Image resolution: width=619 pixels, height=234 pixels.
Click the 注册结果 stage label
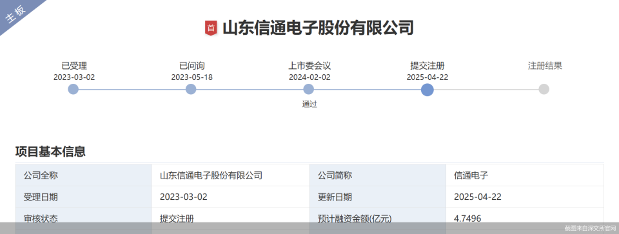[x=545, y=66]
